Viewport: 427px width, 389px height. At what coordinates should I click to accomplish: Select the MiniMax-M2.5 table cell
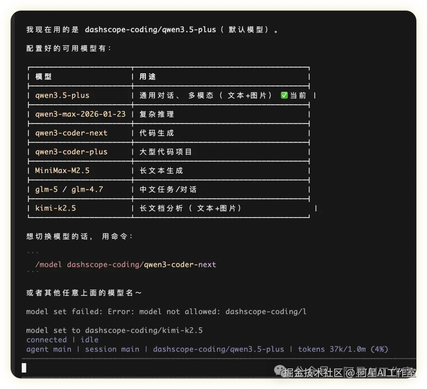62,171
